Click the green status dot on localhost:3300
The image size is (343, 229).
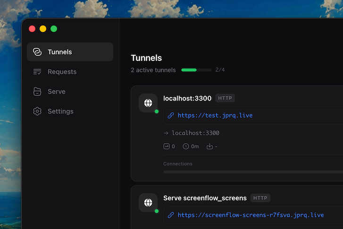point(157,112)
